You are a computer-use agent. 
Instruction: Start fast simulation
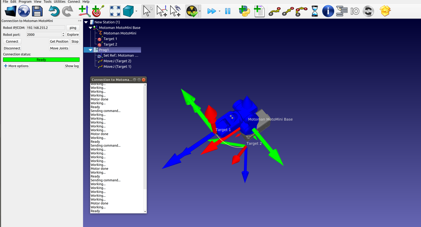click(x=212, y=11)
